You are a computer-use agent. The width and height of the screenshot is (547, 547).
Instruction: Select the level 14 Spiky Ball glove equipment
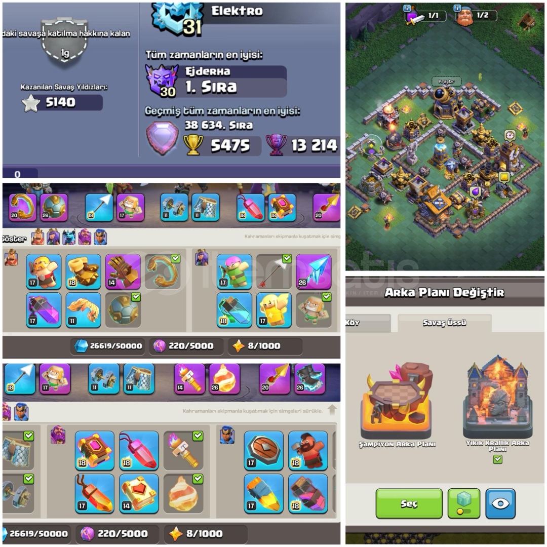(x=123, y=271)
